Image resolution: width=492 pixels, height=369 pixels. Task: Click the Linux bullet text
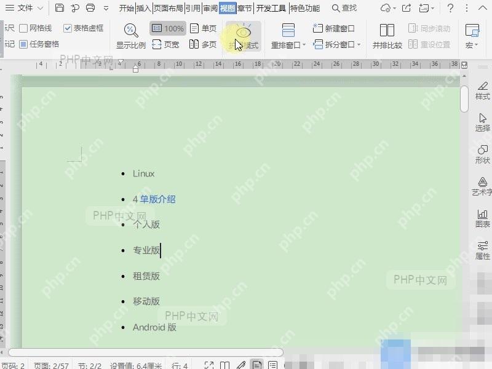pyautogui.click(x=143, y=173)
